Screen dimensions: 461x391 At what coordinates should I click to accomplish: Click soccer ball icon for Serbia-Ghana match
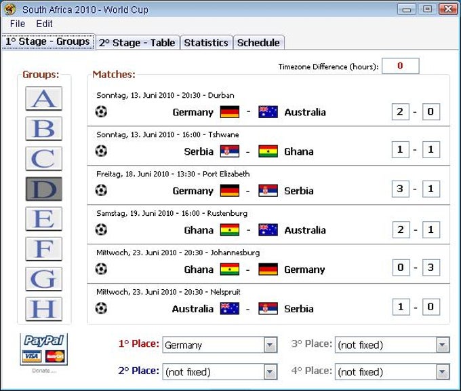click(x=101, y=151)
